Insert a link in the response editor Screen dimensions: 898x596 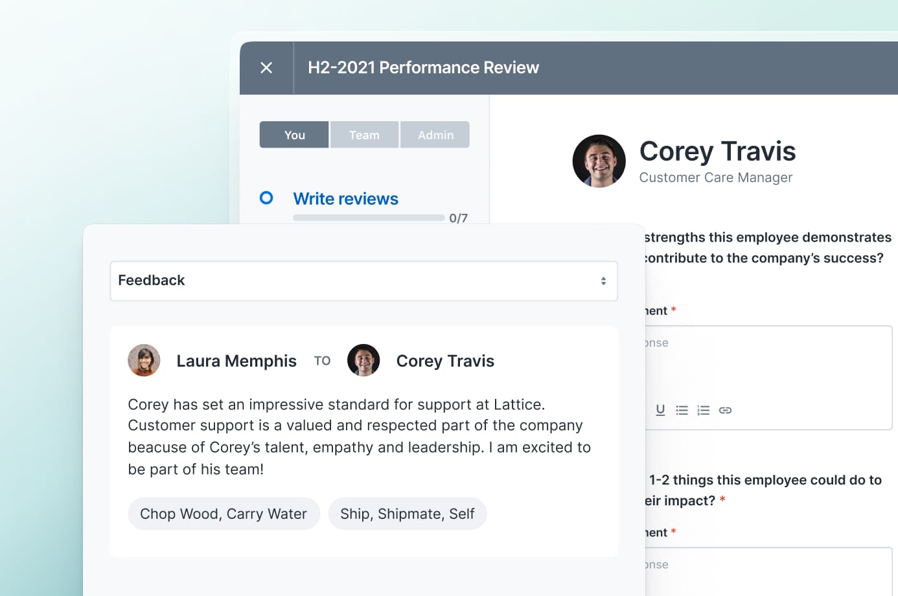(726, 410)
